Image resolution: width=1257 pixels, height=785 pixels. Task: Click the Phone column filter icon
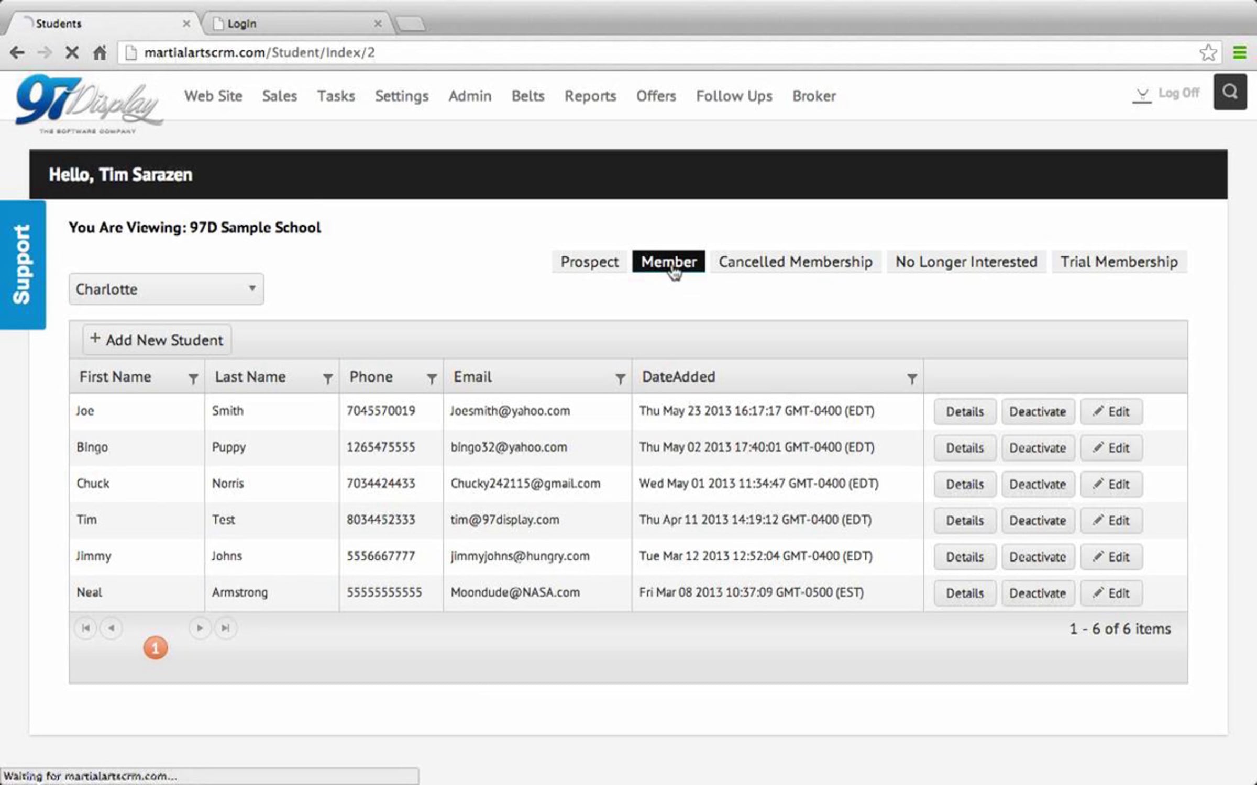pos(432,378)
